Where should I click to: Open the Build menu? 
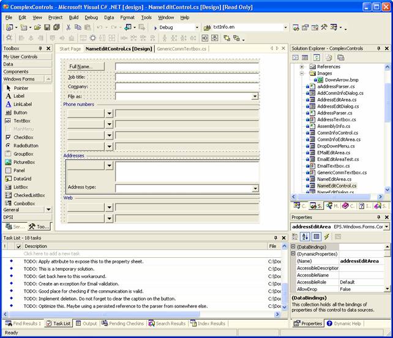point(73,18)
